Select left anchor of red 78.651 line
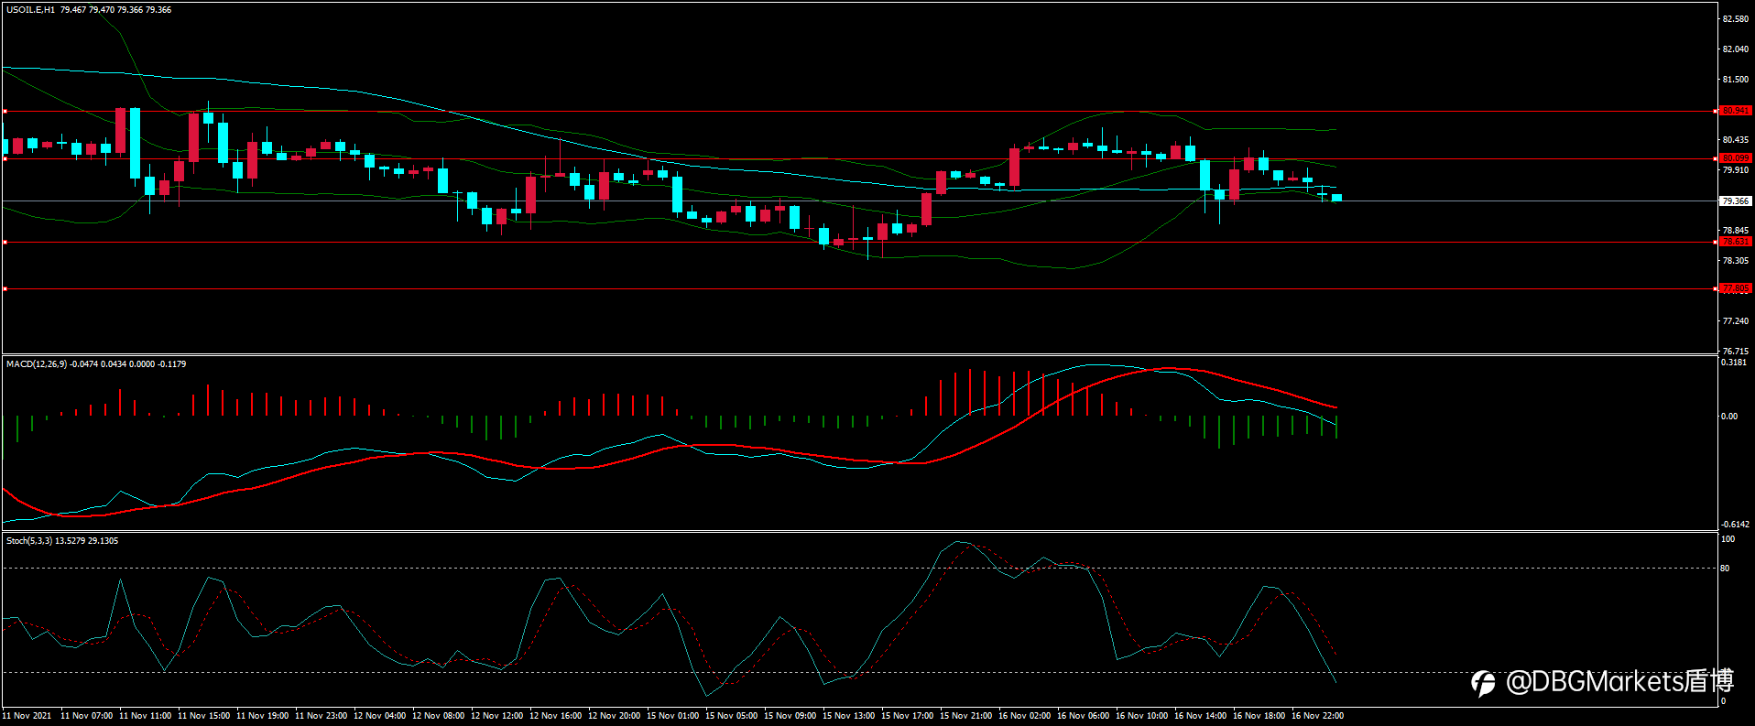1755x726 pixels. click(x=5, y=242)
